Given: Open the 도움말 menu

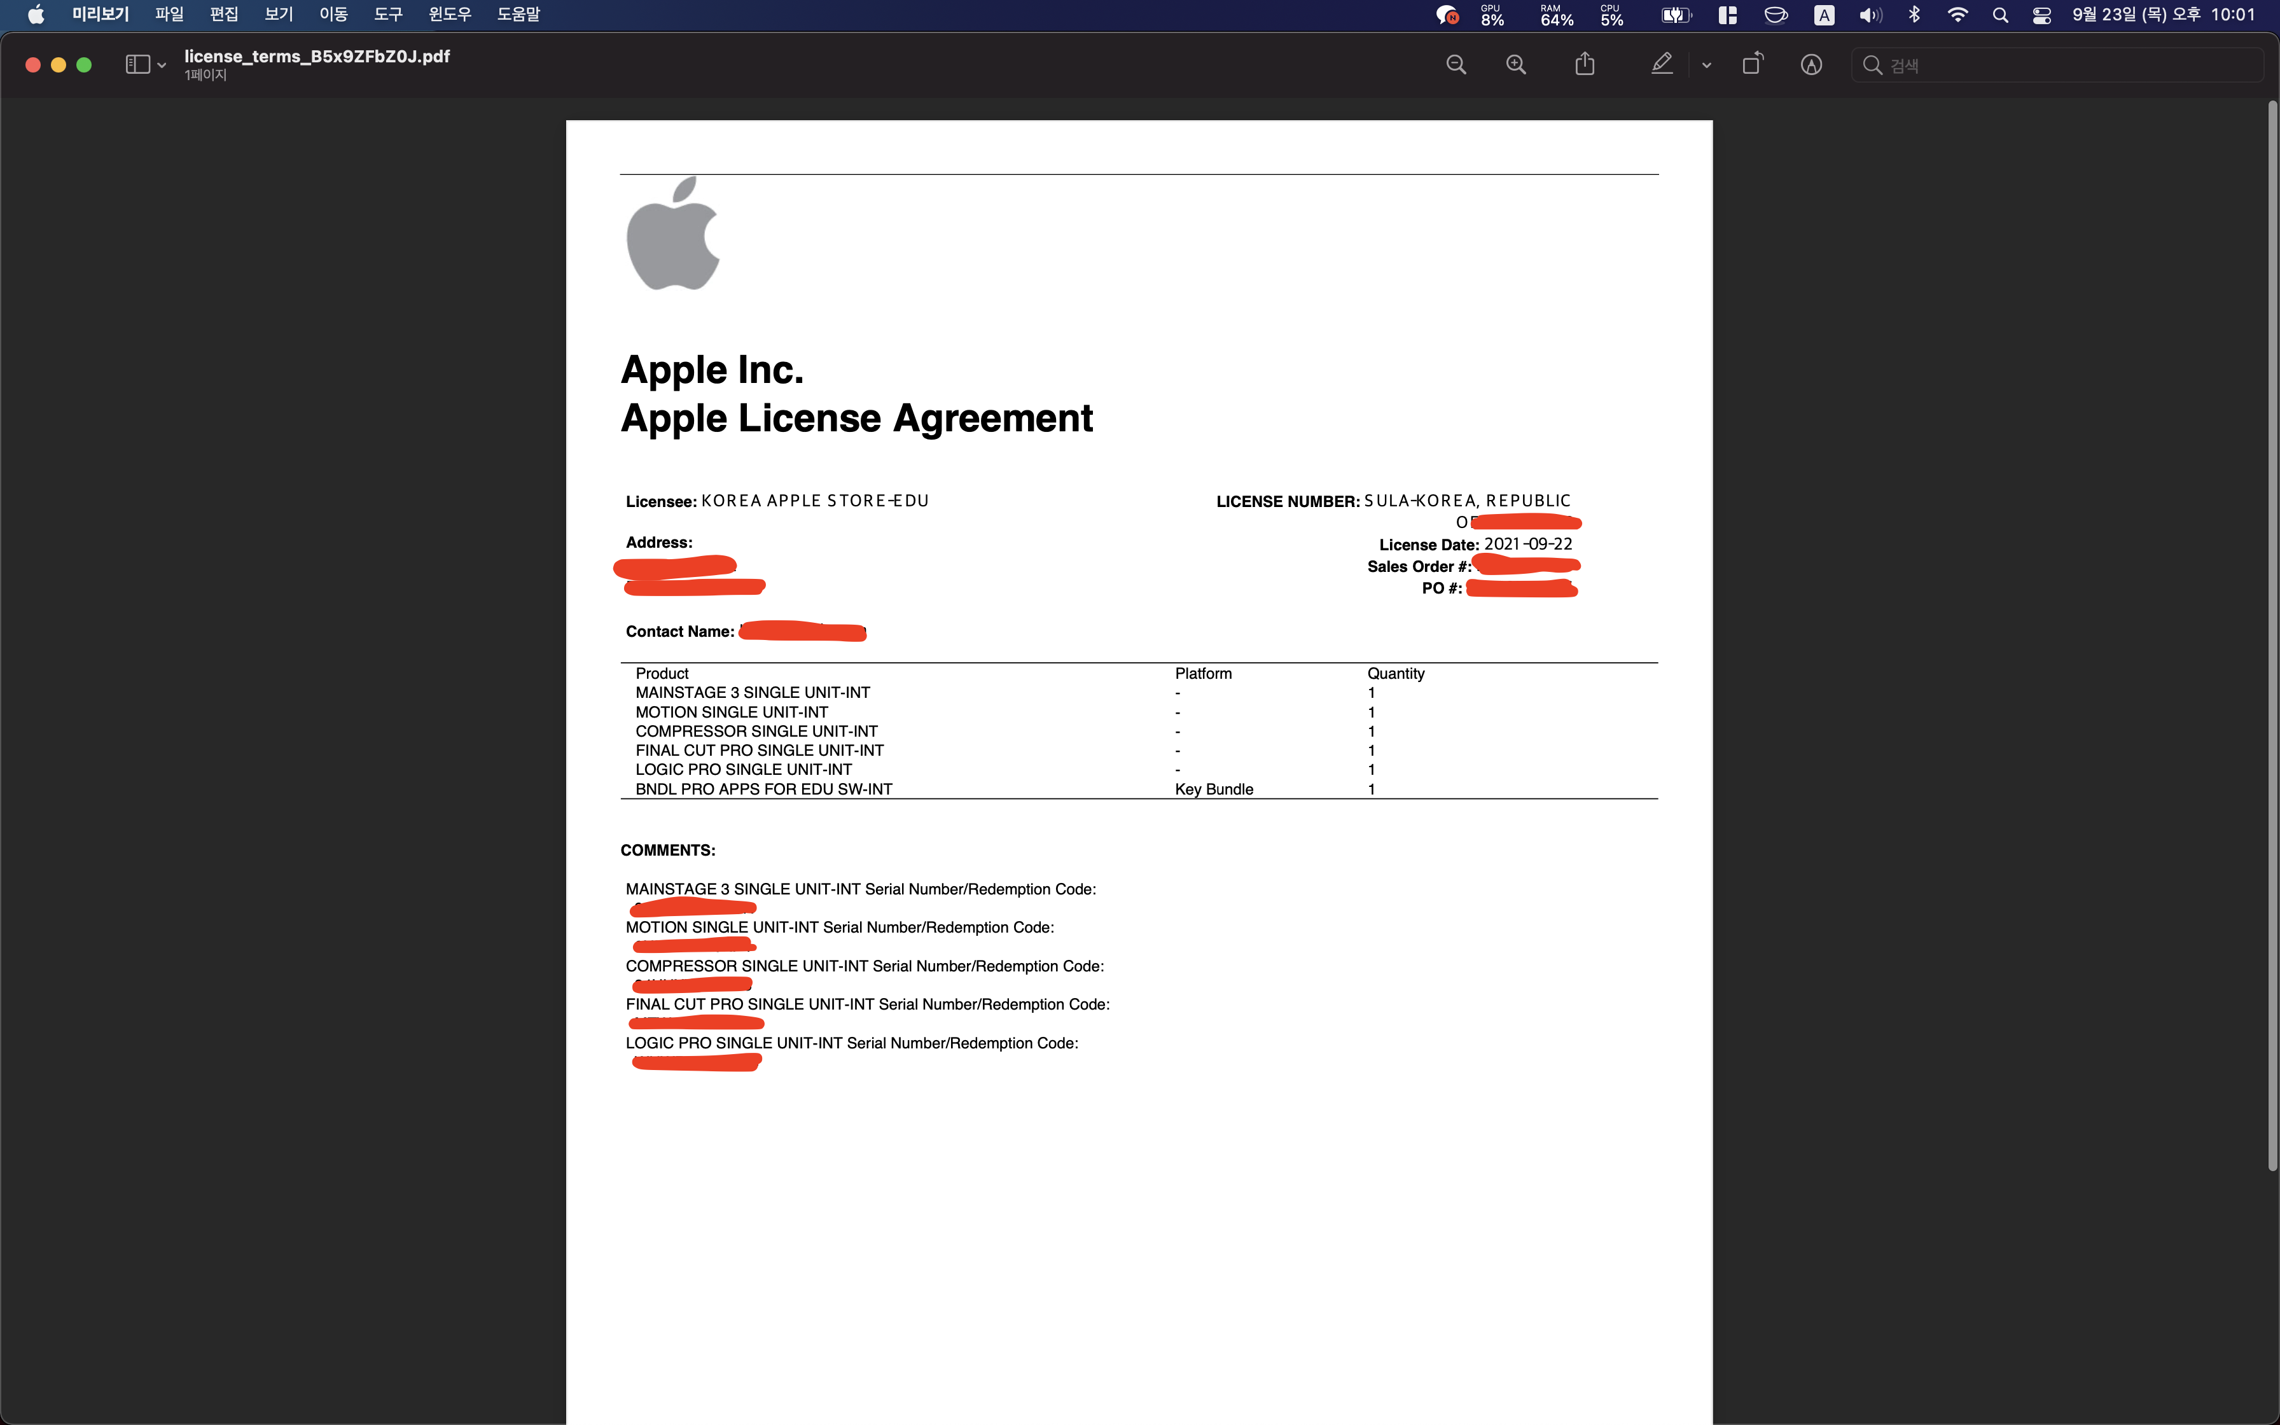Looking at the screenshot, I should tap(519, 14).
